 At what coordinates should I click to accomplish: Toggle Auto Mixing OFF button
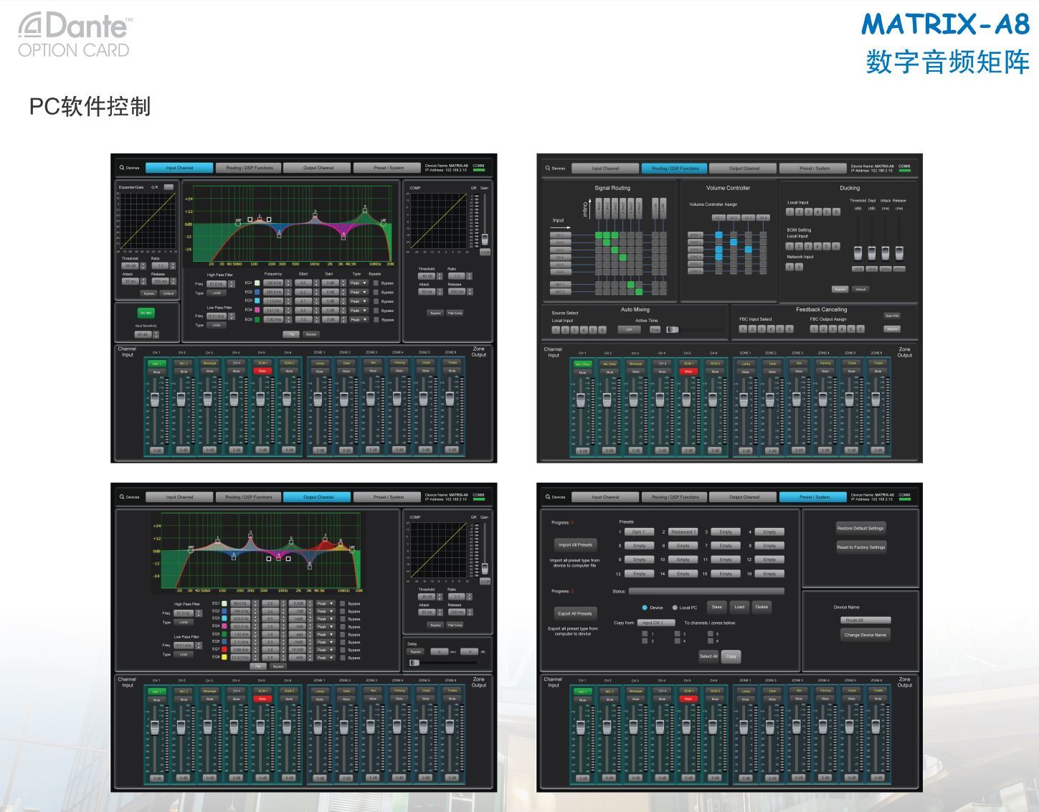629,330
